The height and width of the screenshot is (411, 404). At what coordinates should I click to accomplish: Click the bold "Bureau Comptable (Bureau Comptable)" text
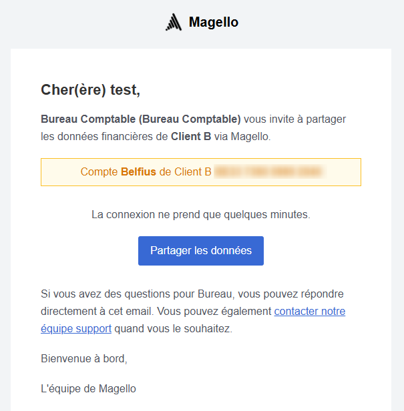(x=141, y=119)
